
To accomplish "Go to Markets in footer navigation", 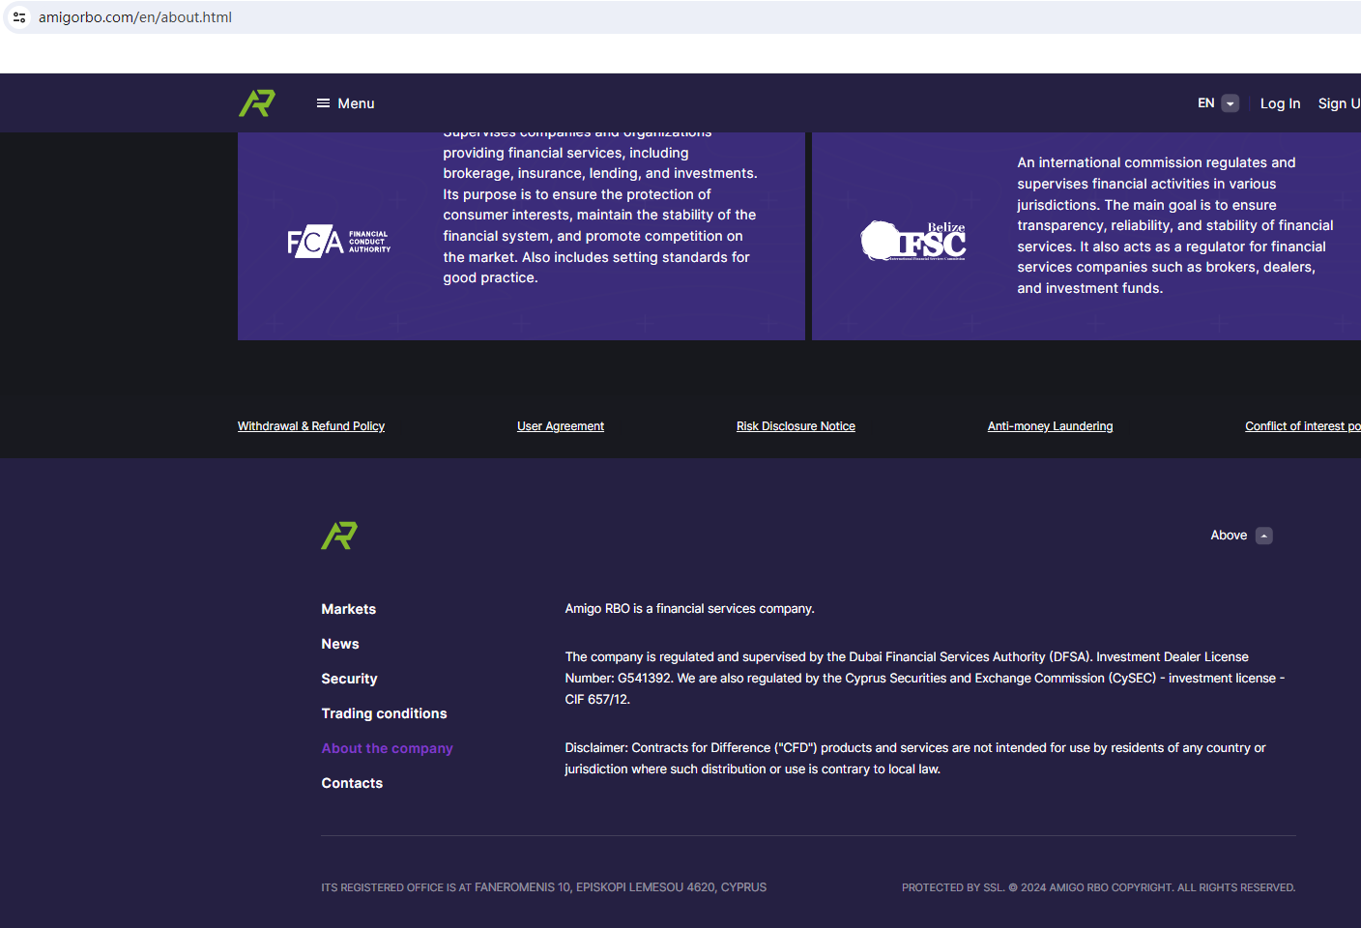I will click(349, 609).
